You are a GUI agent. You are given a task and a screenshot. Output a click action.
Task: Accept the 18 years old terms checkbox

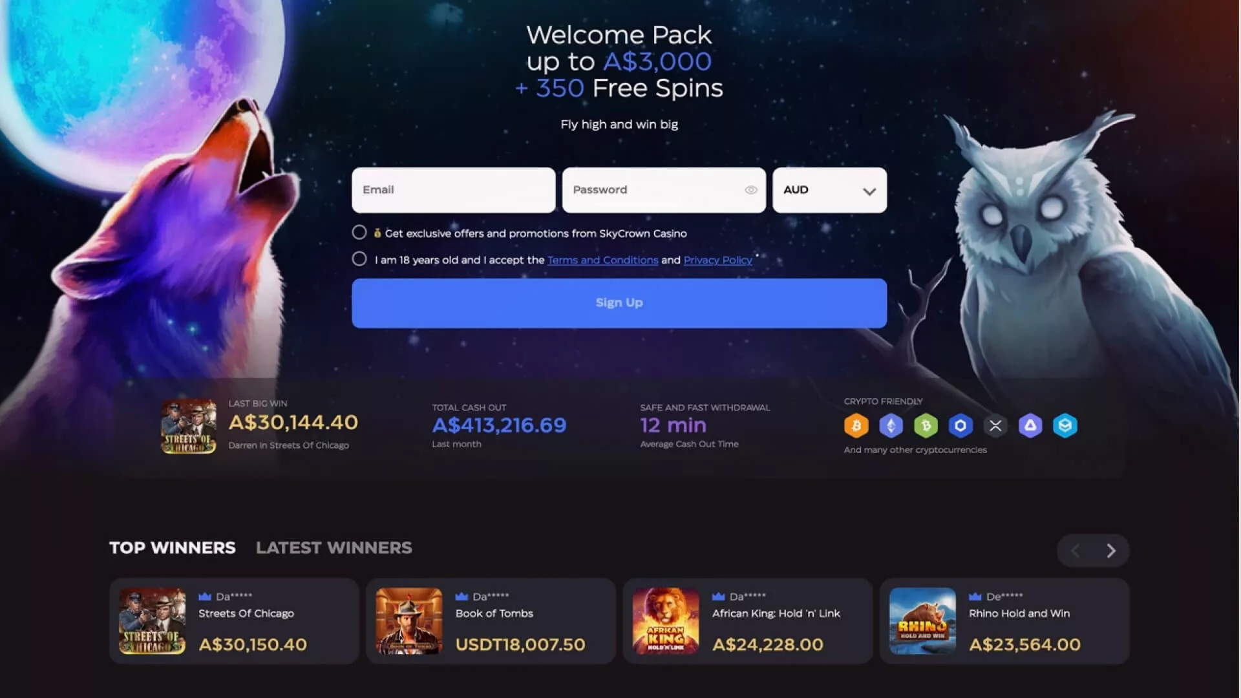359,259
